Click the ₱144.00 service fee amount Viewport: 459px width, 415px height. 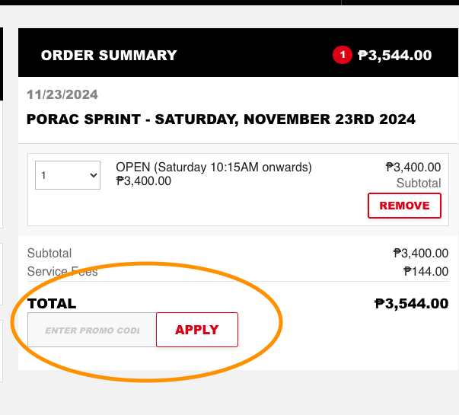point(426,272)
